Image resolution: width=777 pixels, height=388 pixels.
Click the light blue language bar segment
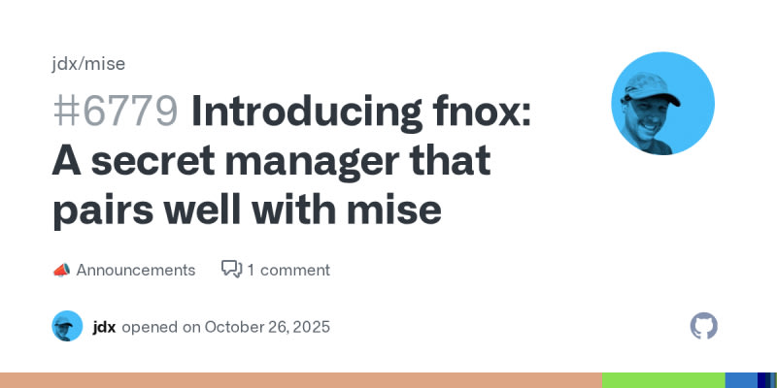[740, 380]
